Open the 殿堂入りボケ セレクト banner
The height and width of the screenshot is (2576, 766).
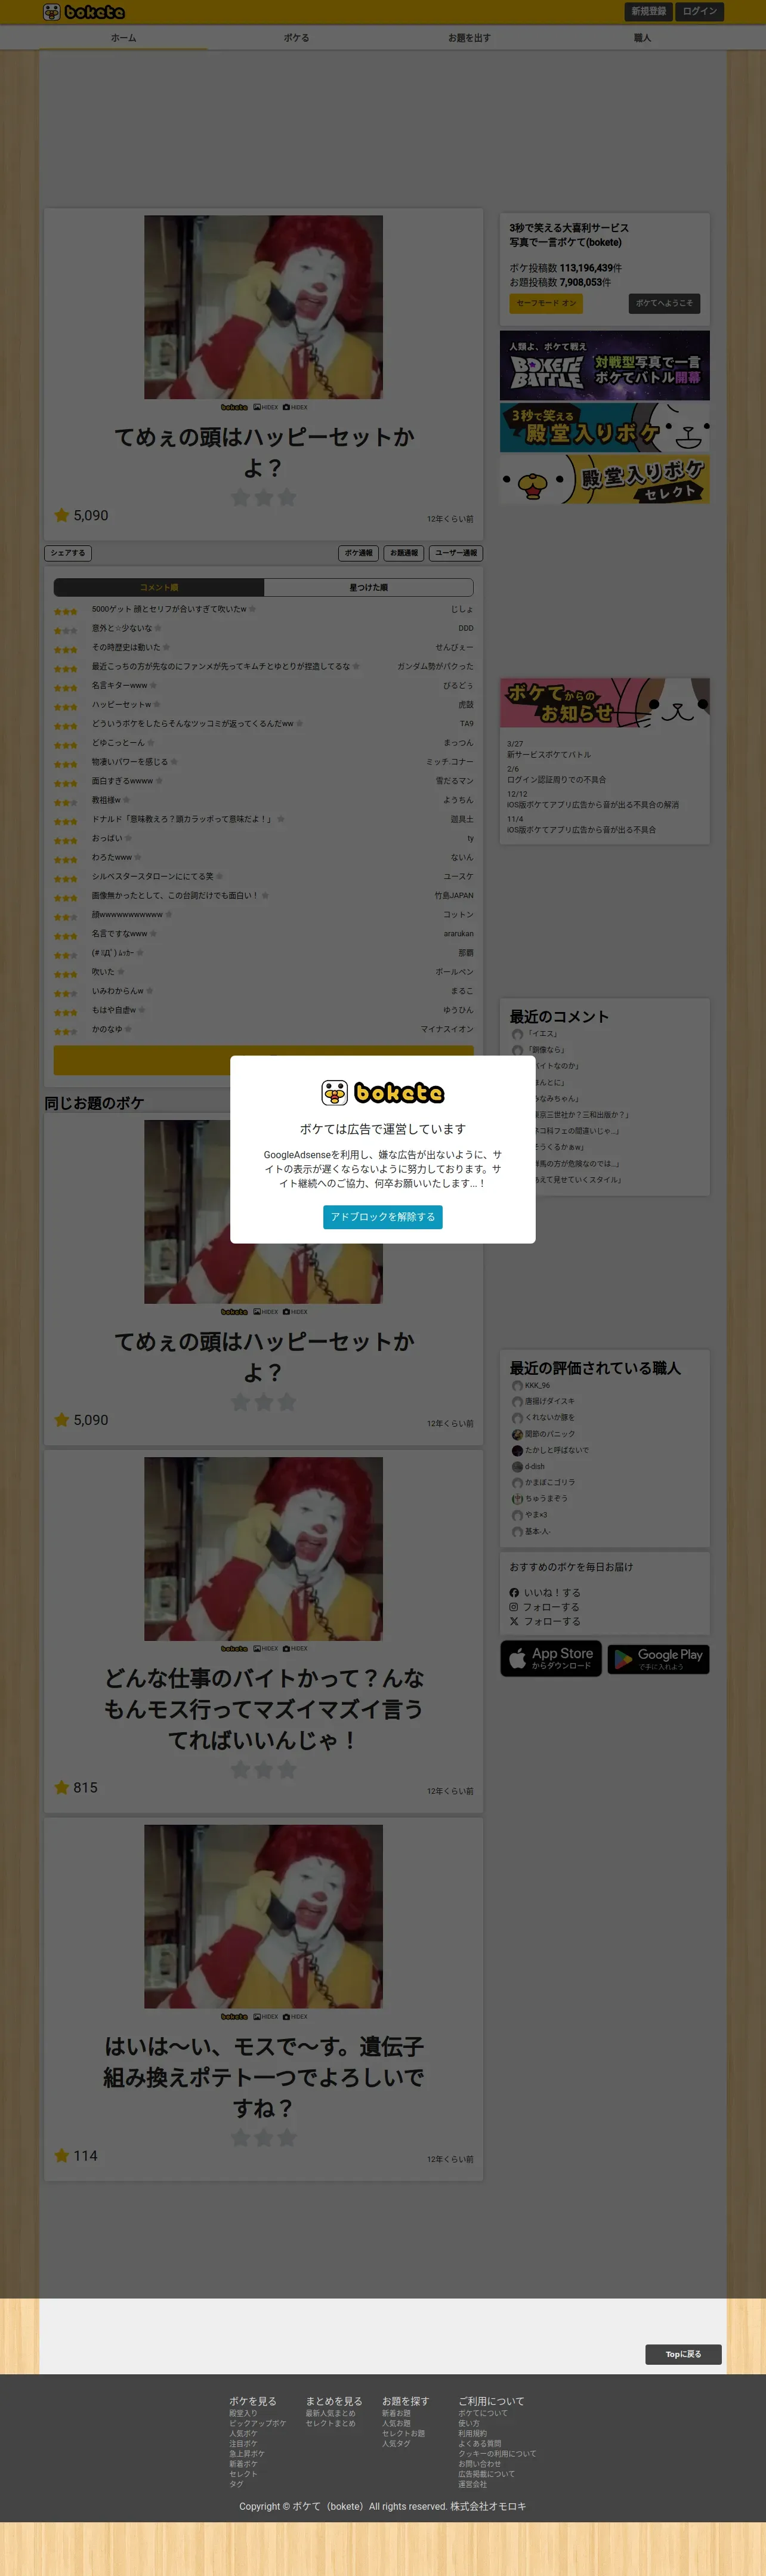coord(605,479)
